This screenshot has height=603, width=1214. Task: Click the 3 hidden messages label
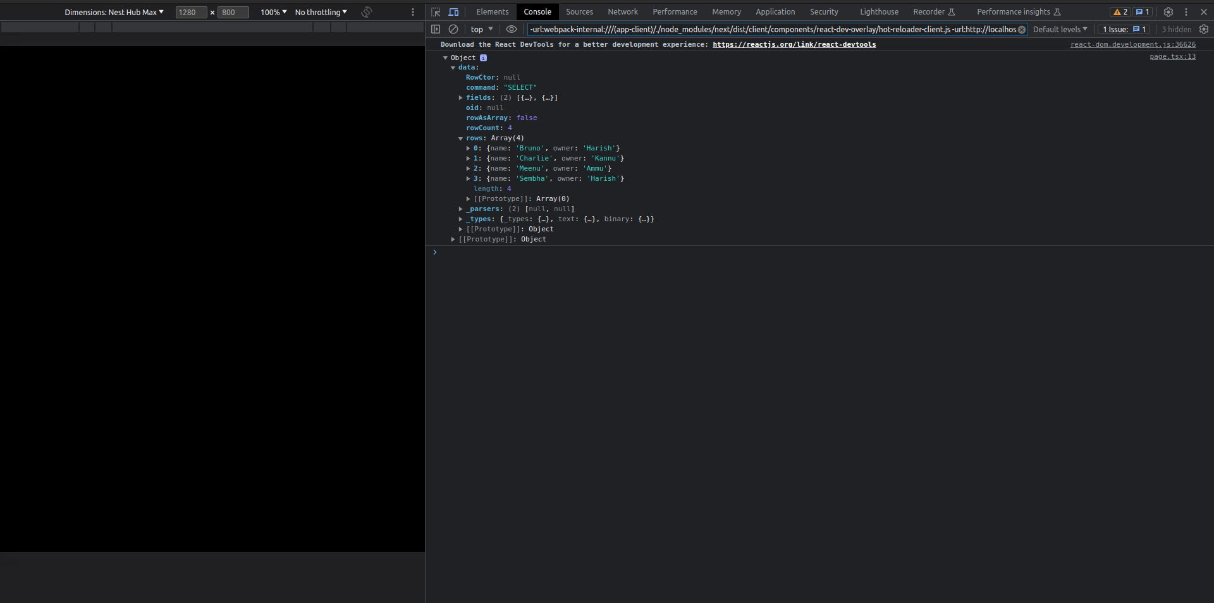(1176, 29)
